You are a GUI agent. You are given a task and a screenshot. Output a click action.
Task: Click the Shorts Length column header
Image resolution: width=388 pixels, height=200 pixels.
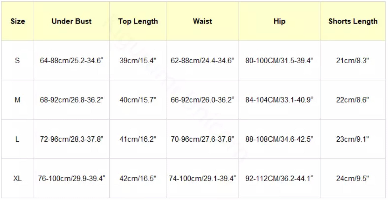point(353,21)
